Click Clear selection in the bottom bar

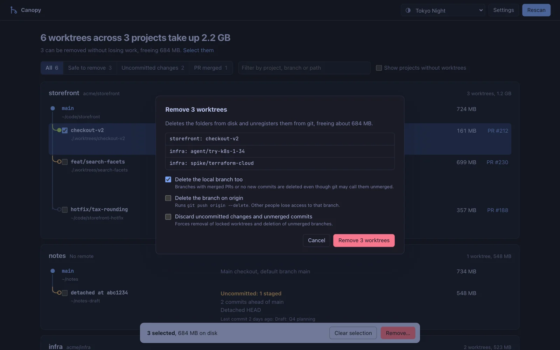pyautogui.click(x=353, y=333)
